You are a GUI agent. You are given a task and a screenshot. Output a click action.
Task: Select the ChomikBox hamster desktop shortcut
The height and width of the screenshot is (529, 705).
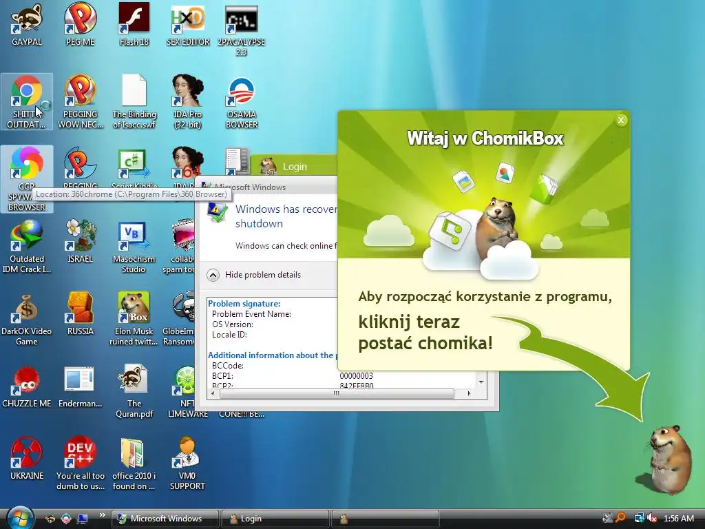click(134, 318)
